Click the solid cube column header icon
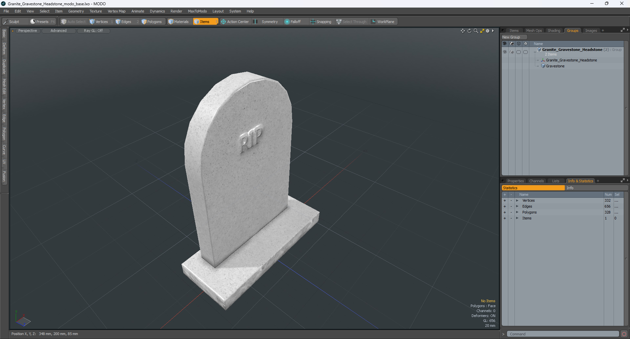The height and width of the screenshot is (339, 630). click(x=526, y=44)
